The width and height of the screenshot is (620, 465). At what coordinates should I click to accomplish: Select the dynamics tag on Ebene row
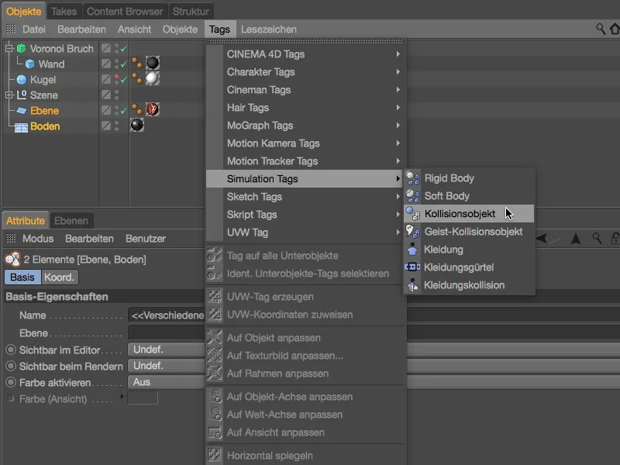point(137,109)
